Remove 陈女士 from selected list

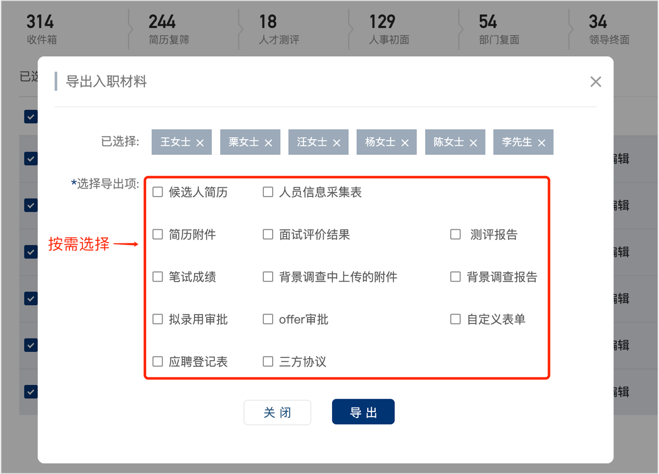point(473,143)
